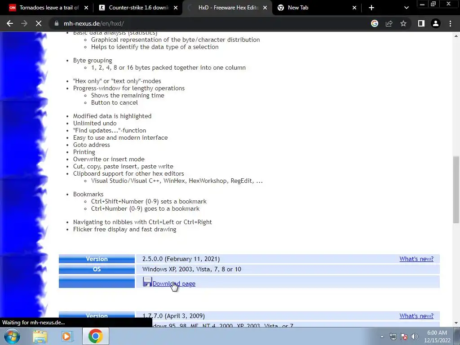This screenshot has height=345, width=460.
Task: Click the volume speaker tray icon
Action: (414, 337)
